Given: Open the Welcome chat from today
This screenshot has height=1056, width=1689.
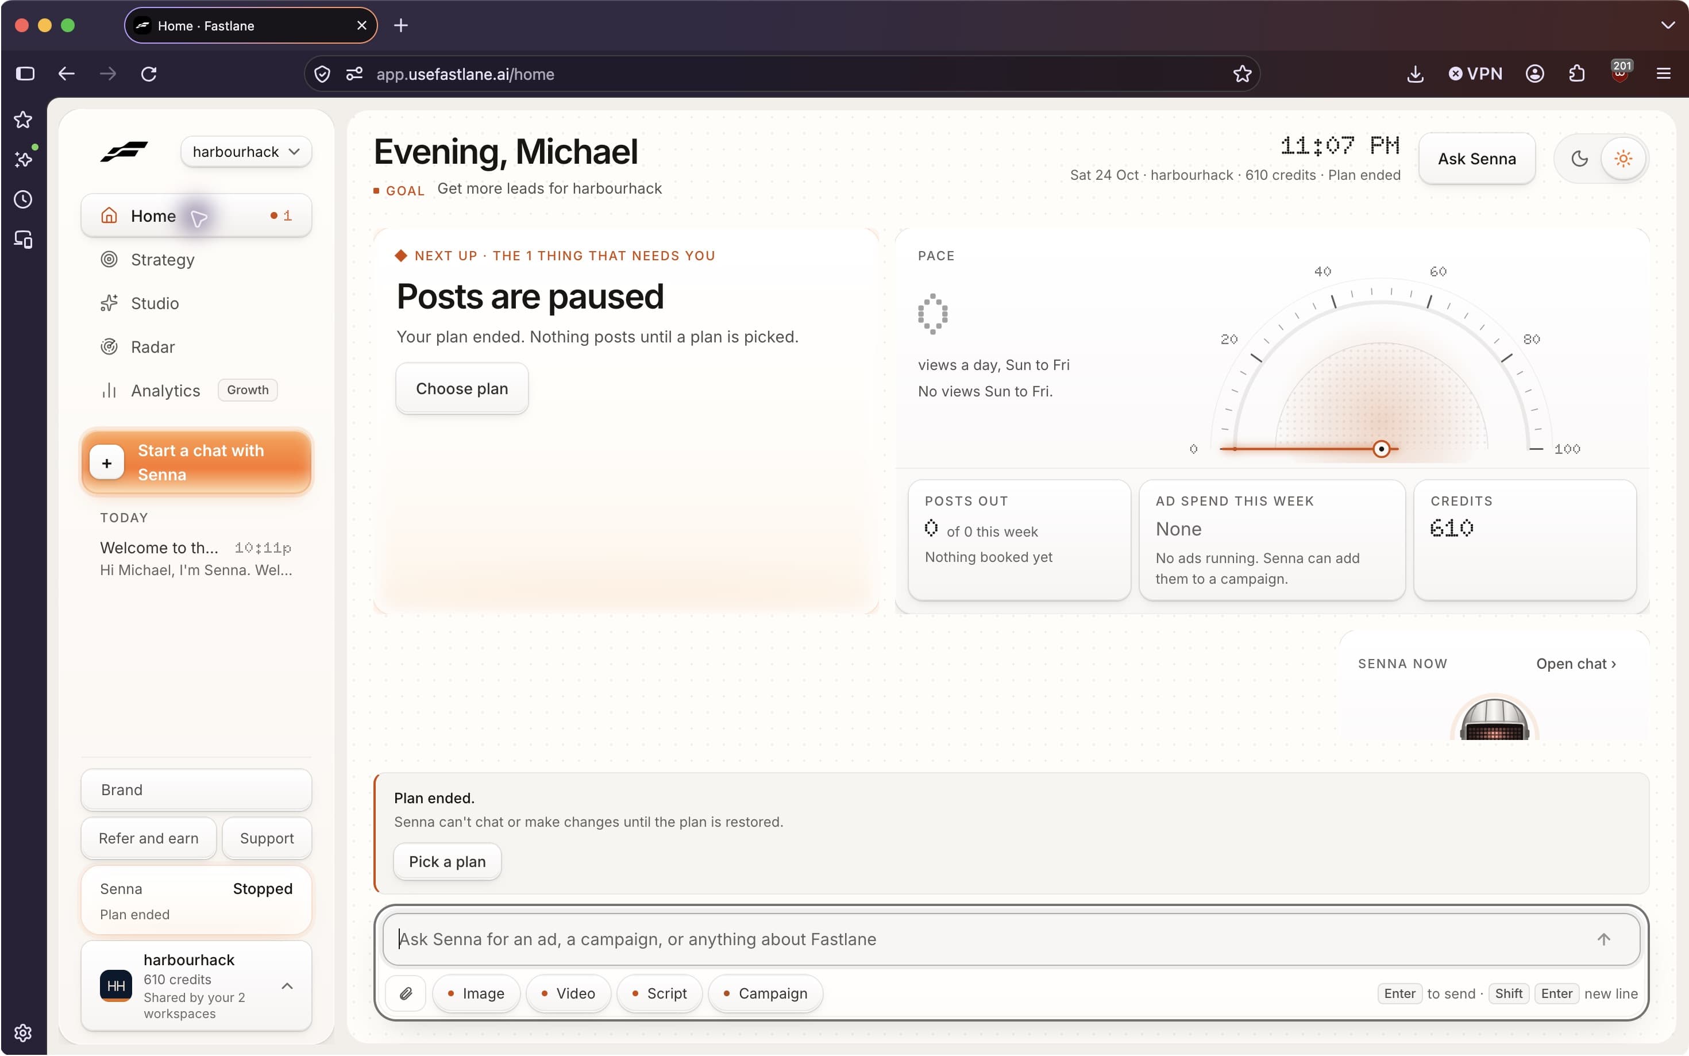Looking at the screenshot, I should point(196,558).
